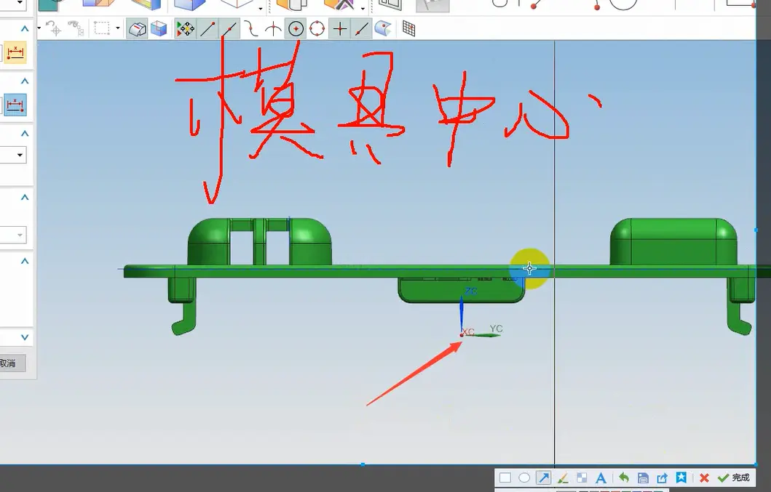This screenshot has height=492, width=771.
Task: Toggle snap to quadrant point
Action: (x=317, y=29)
